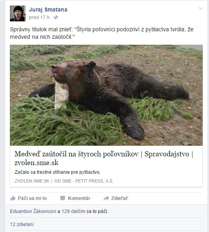Open Eduardovi Žákovicovi's profile link

click(33, 211)
